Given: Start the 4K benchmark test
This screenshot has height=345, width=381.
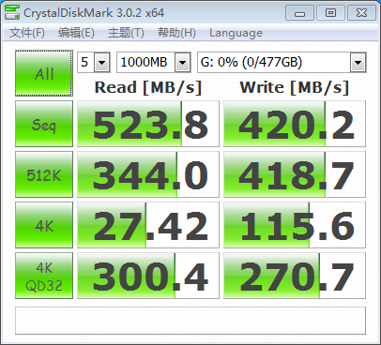Looking at the screenshot, I should 44,225.
